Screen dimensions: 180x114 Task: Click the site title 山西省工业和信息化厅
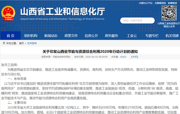pos(62,12)
